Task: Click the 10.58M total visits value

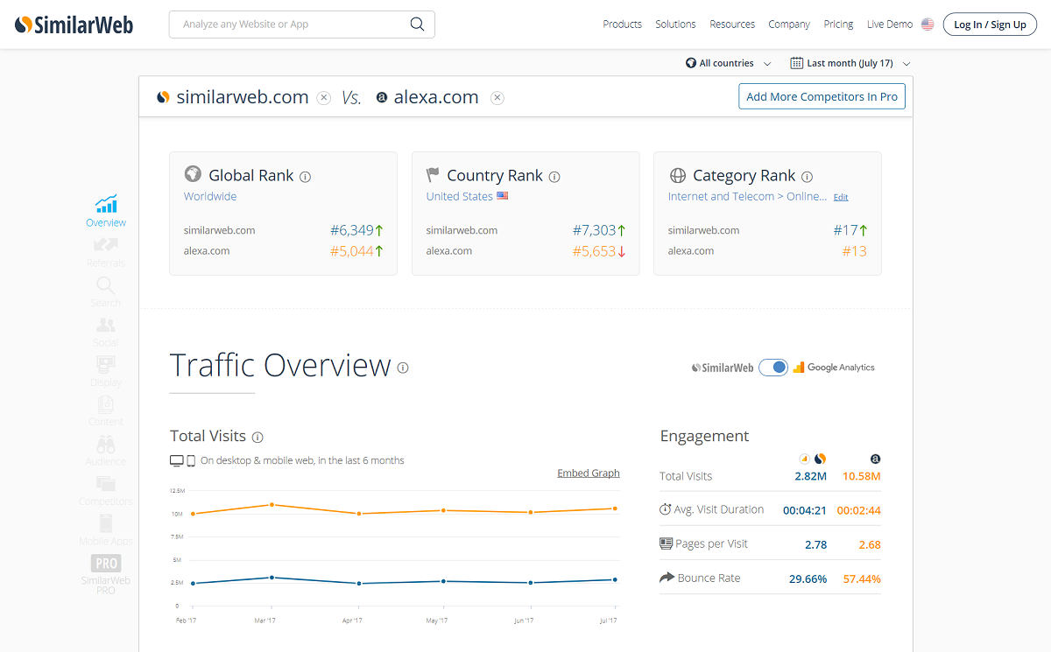Action: 862,477
